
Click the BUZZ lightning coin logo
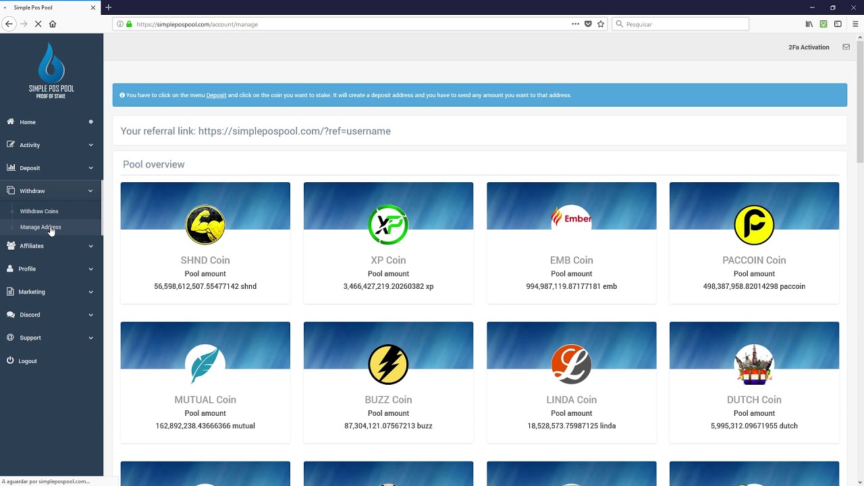pyautogui.click(x=388, y=364)
